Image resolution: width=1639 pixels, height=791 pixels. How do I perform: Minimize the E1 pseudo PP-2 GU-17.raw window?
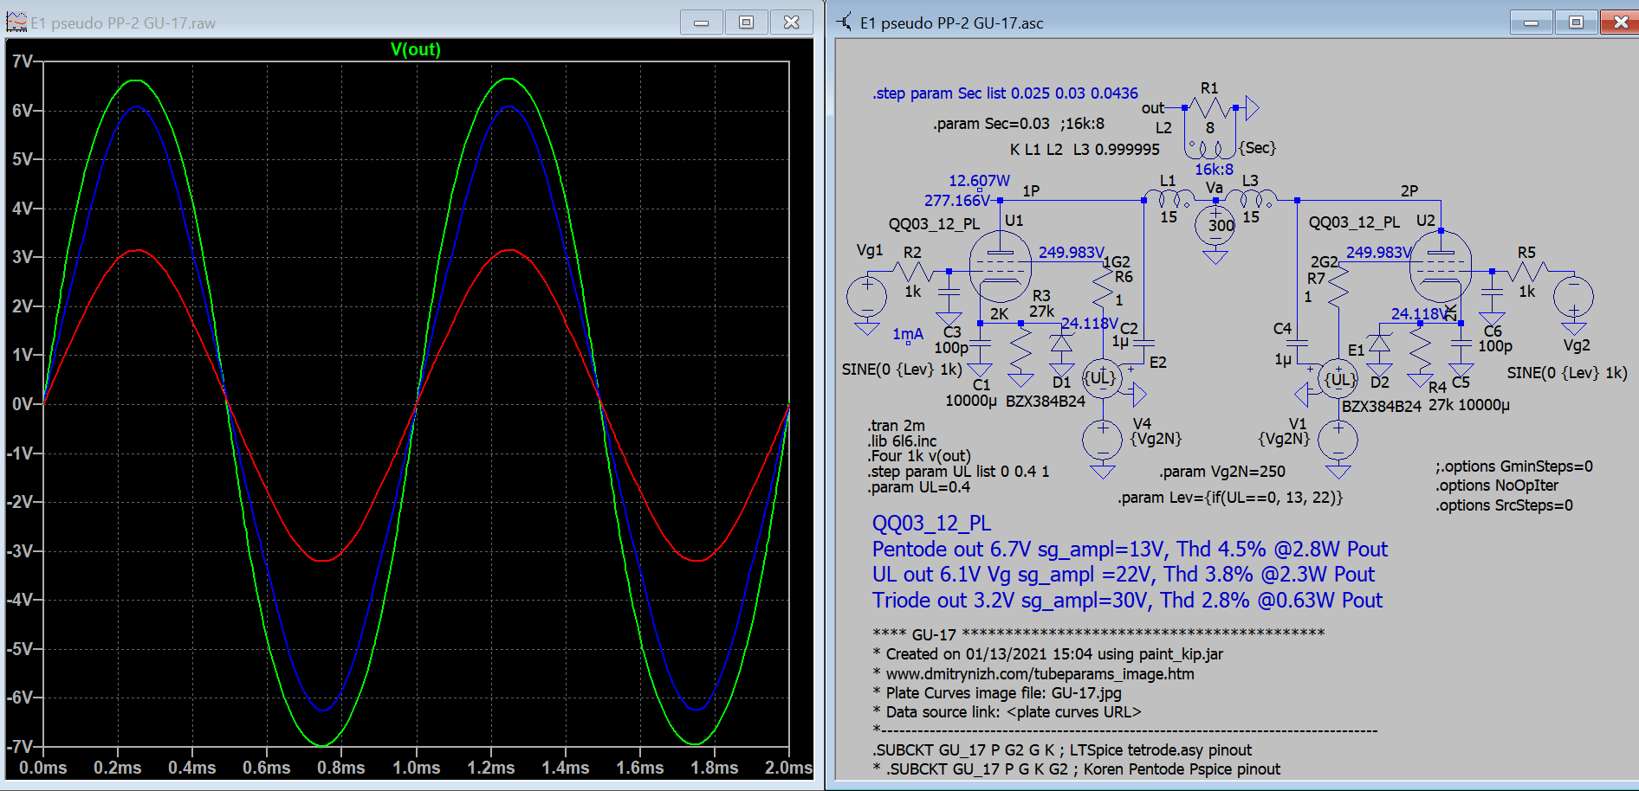(702, 23)
